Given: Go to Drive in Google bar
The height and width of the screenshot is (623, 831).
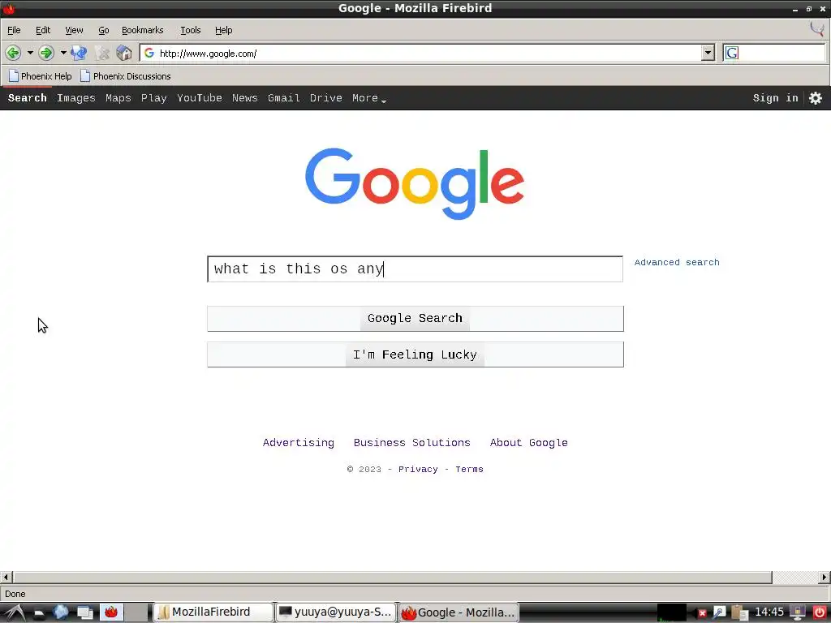Looking at the screenshot, I should [326, 98].
